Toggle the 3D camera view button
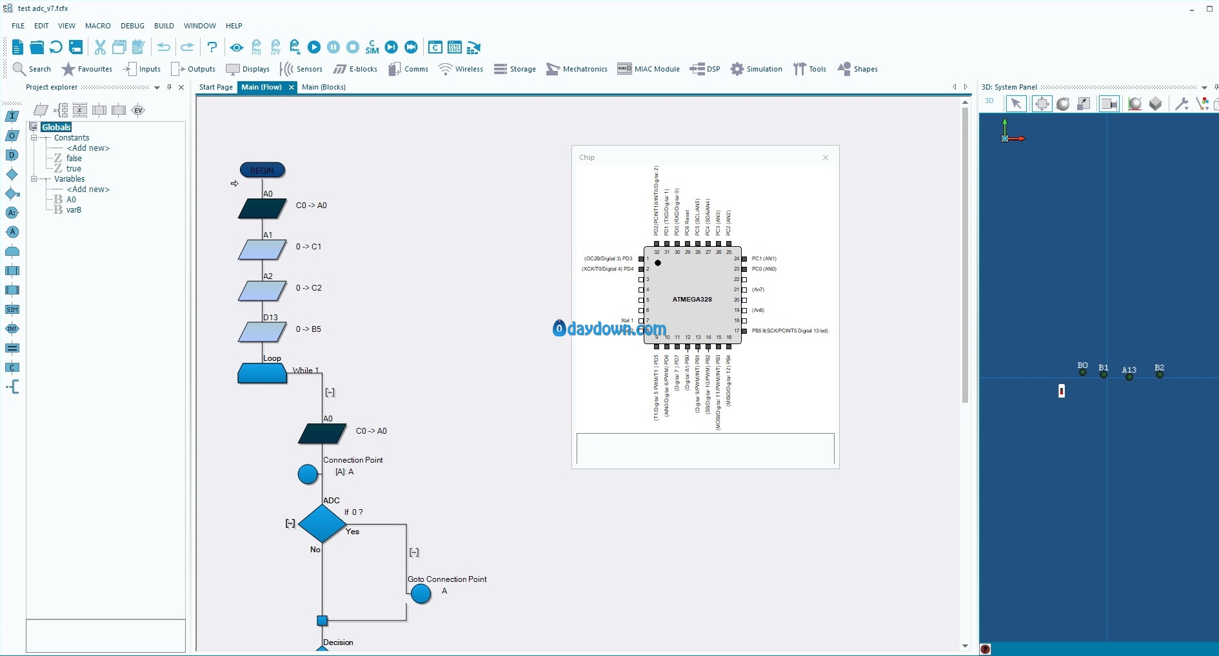 coord(1109,104)
